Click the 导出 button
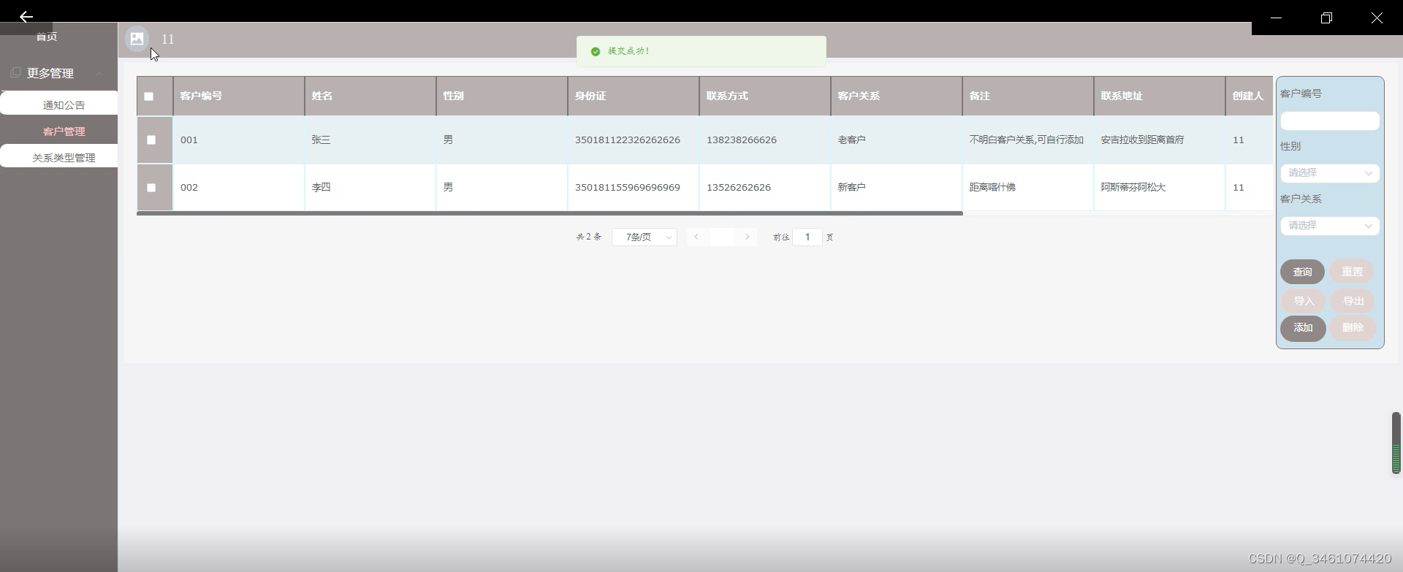The image size is (1403, 572). [1353, 301]
